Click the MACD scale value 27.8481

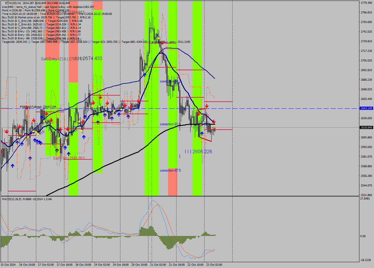(x=366, y=198)
